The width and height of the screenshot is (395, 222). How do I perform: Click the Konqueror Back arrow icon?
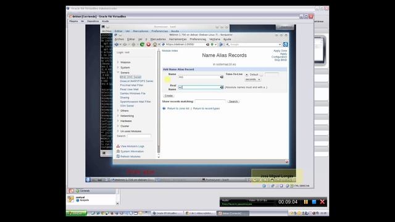(117, 44)
